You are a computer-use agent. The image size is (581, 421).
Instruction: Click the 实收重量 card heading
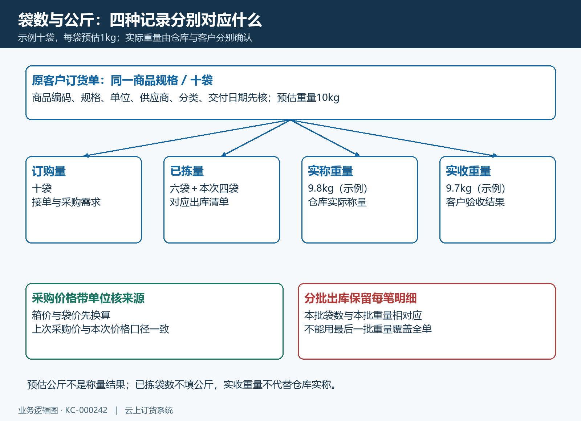(x=468, y=171)
